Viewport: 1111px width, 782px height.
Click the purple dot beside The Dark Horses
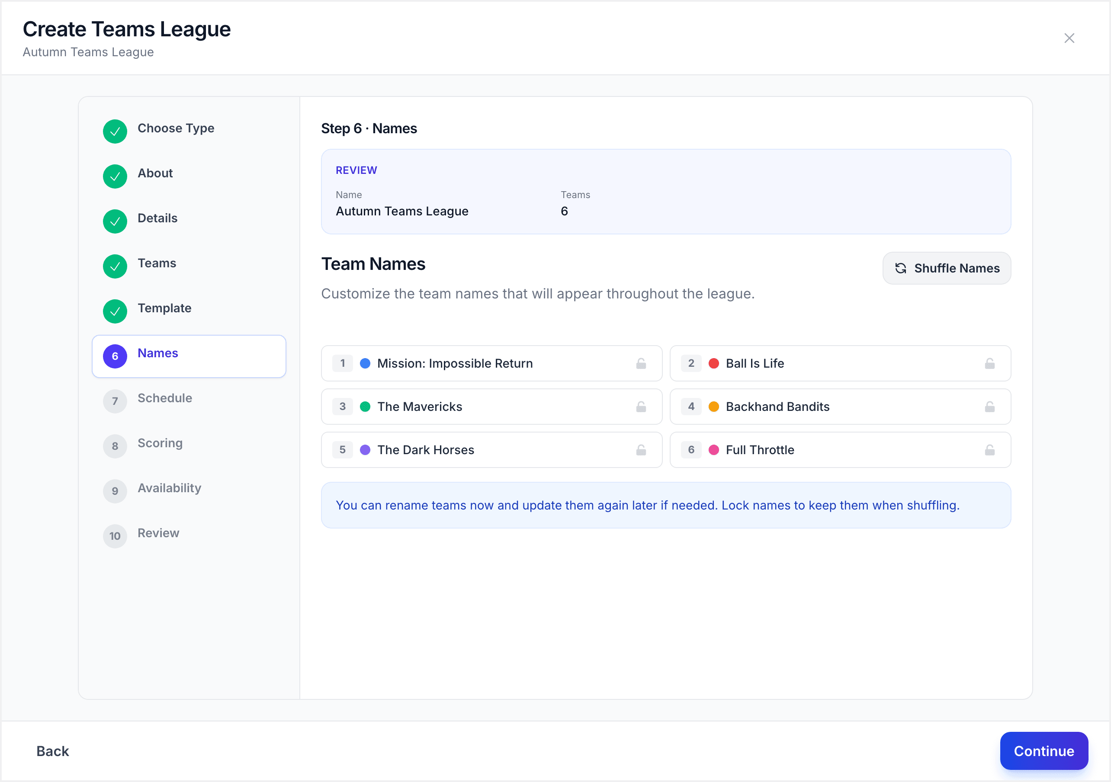[365, 450]
